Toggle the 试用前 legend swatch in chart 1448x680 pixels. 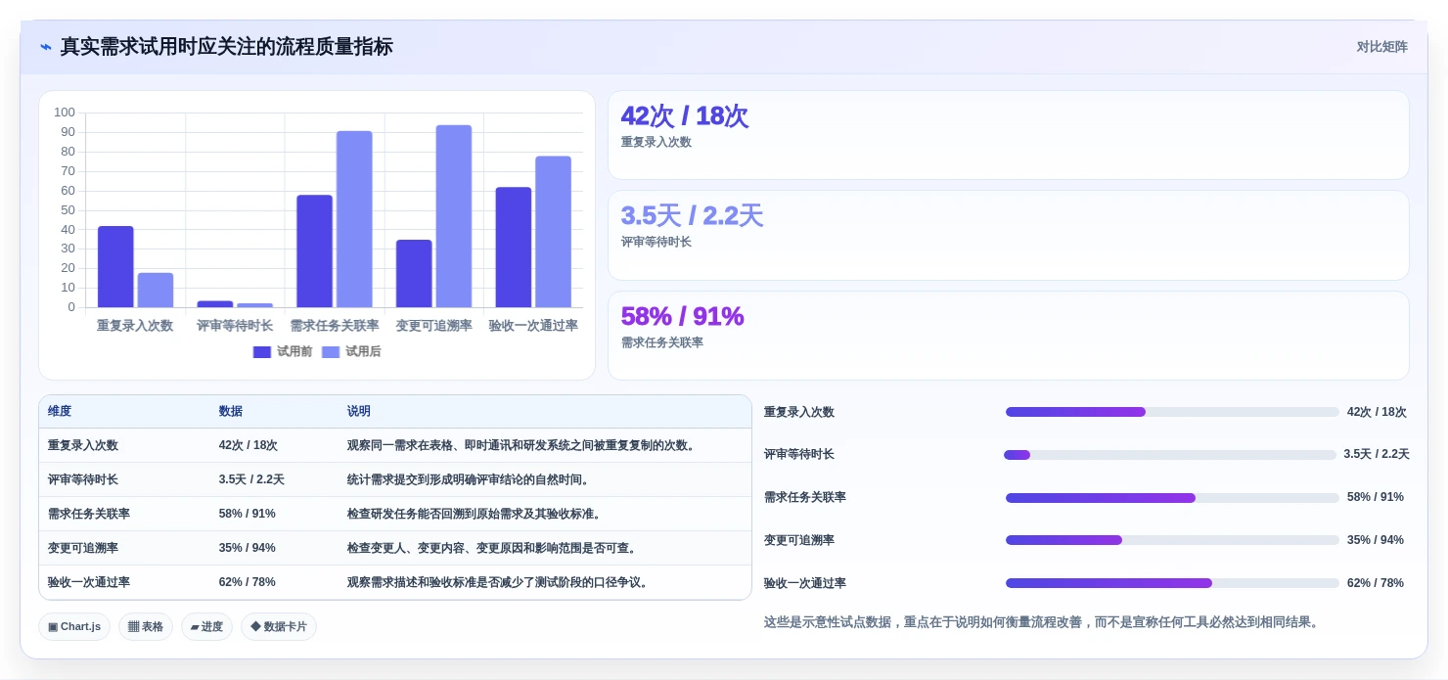[262, 352]
